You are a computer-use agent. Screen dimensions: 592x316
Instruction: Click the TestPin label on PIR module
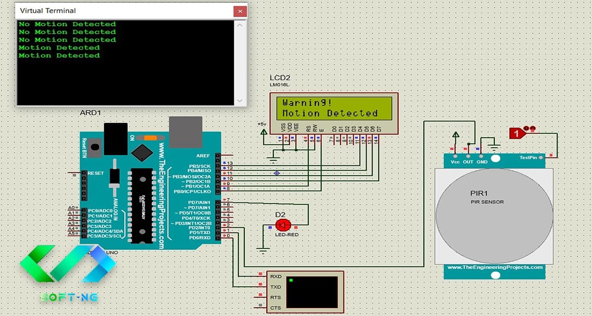pyautogui.click(x=528, y=158)
